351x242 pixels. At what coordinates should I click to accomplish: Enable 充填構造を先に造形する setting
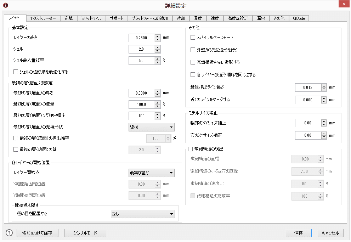tap(193, 62)
